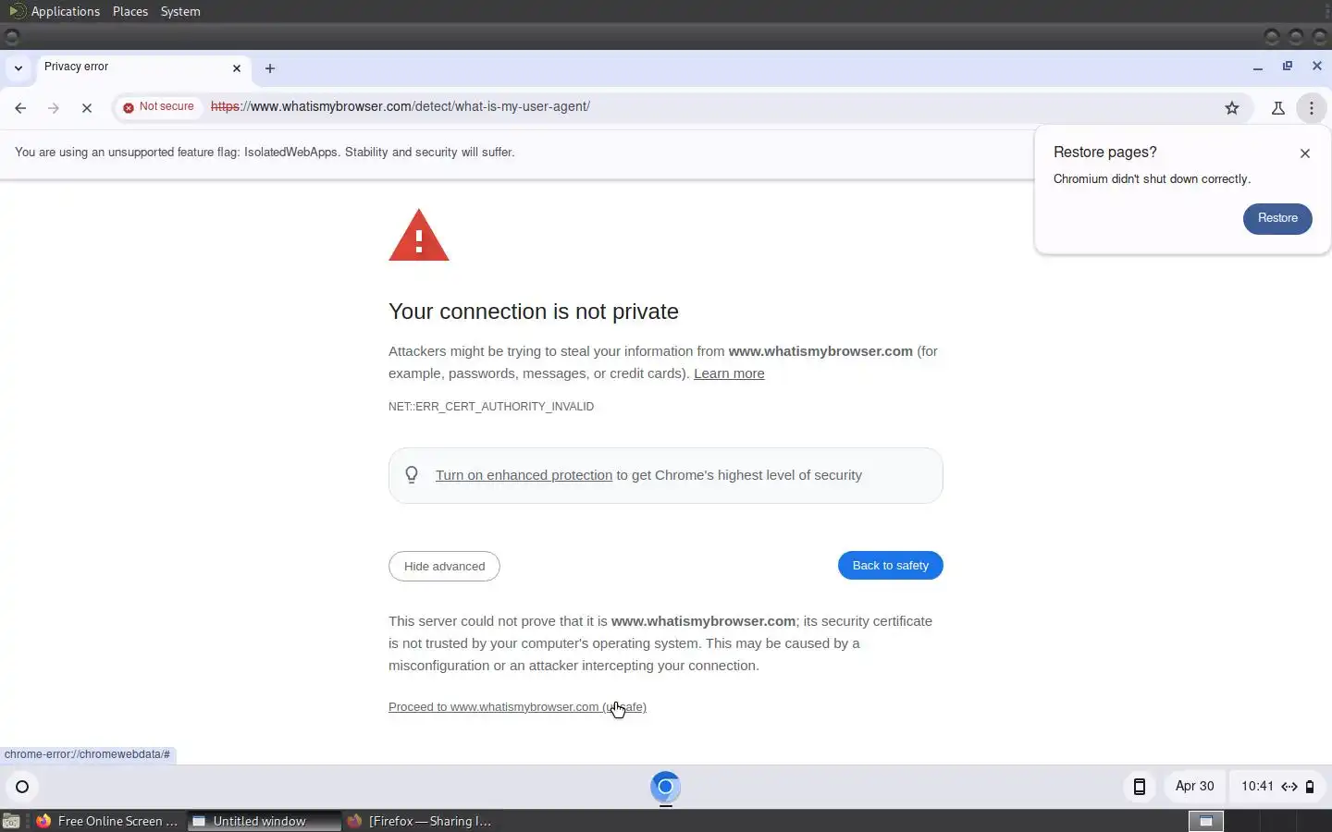Switch to Free Online Screen taskbar item
This screenshot has width=1332, height=832.
pos(107,821)
